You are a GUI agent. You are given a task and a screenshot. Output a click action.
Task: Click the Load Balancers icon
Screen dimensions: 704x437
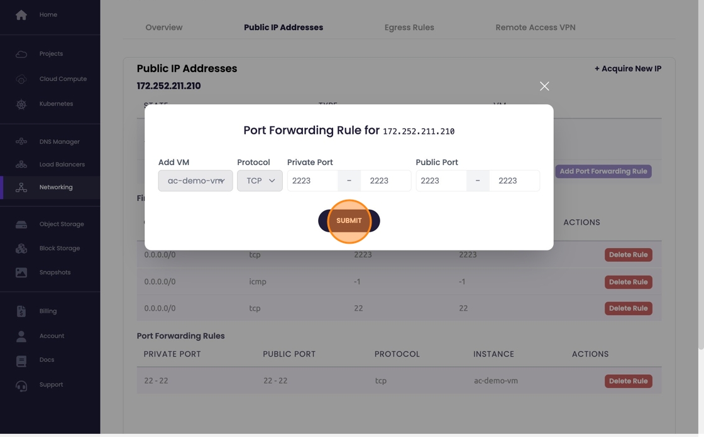click(21, 165)
